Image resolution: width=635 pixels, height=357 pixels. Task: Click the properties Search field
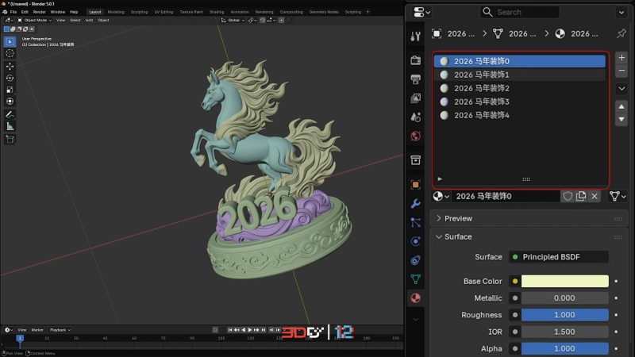(x=525, y=12)
